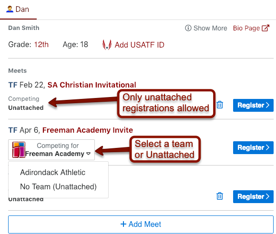
Task: Add USATF ID link
Action: 139,45
